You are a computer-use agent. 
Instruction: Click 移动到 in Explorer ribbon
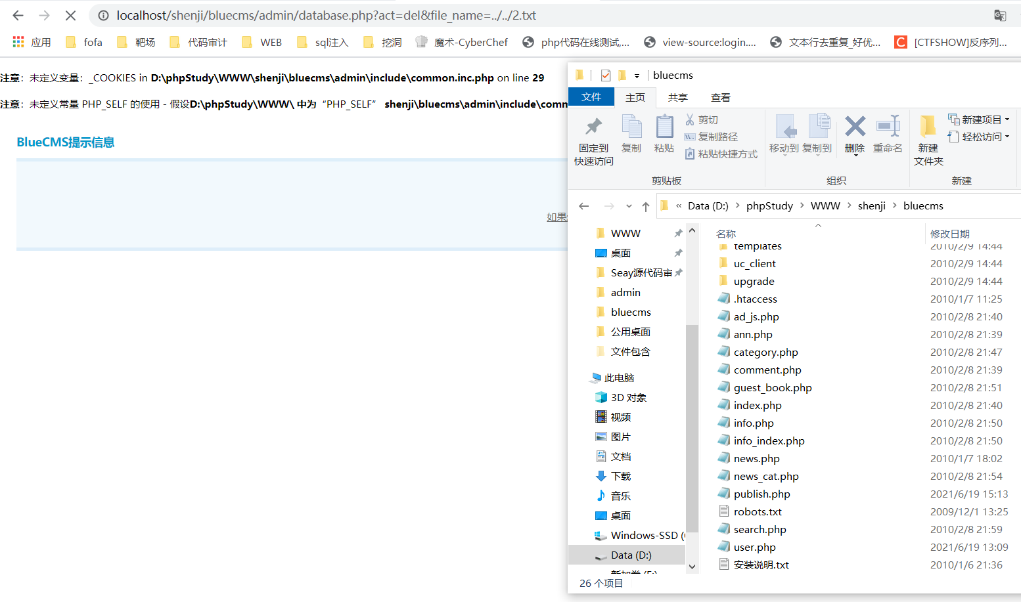pos(784,135)
